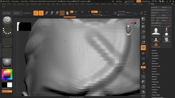Switch to the Move gizmo tool
175x98 pixels.
pos(46,13)
